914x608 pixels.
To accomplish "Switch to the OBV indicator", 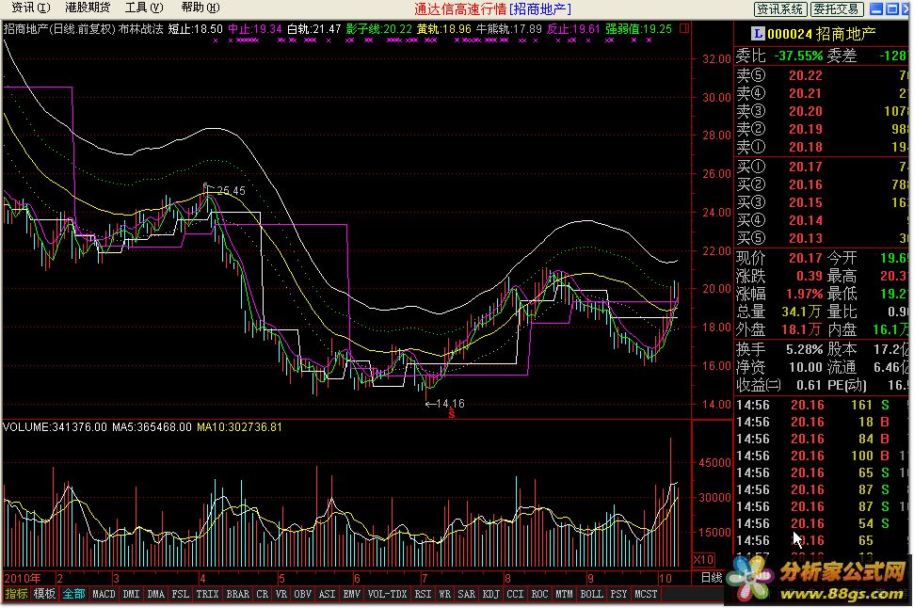I will click(302, 594).
